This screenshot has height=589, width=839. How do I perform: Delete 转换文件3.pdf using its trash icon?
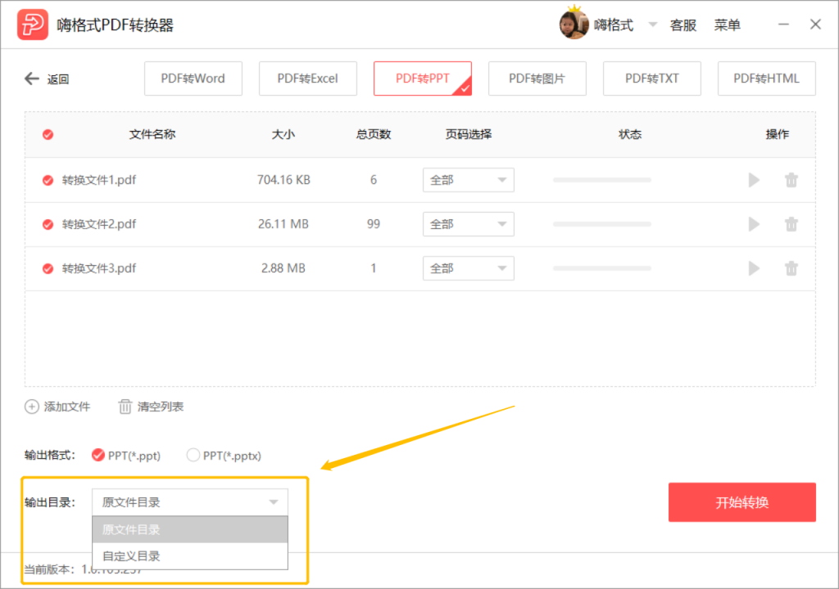coord(791,268)
